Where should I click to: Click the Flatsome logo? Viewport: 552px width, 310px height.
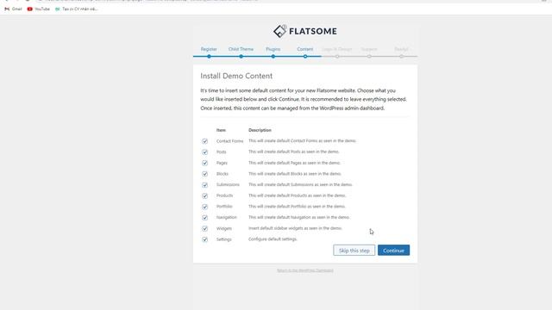click(304, 31)
